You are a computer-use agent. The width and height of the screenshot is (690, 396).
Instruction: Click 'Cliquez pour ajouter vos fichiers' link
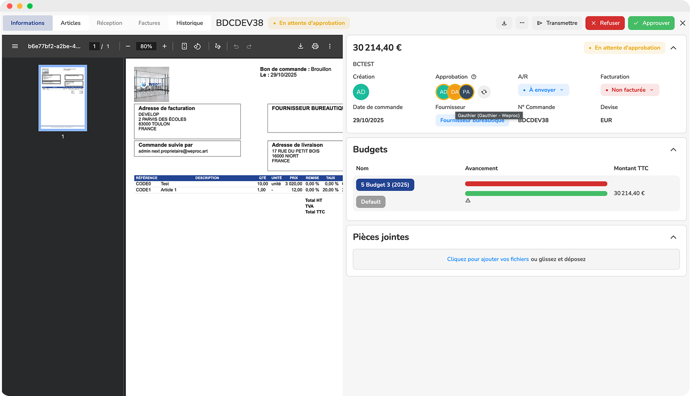487,259
